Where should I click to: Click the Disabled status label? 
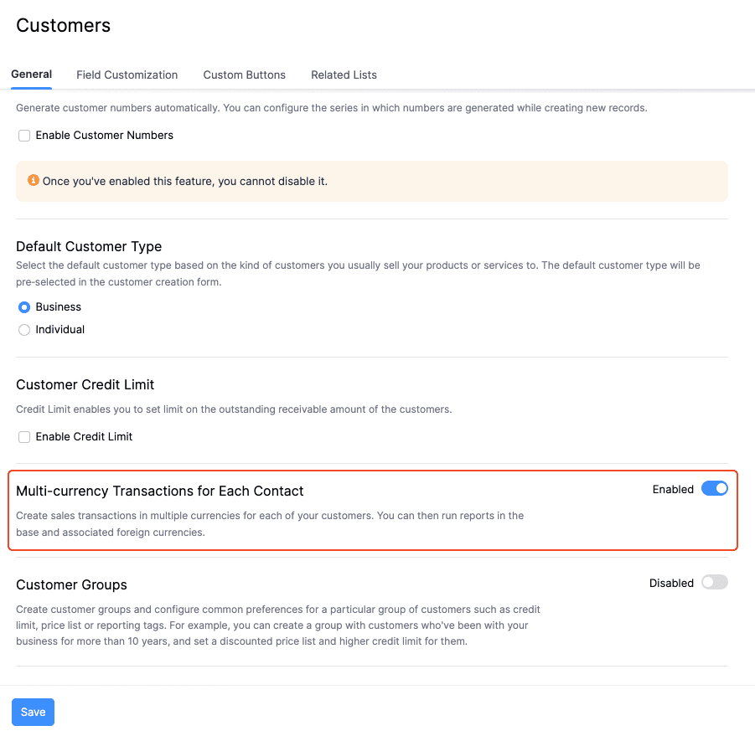click(x=671, y=584)
